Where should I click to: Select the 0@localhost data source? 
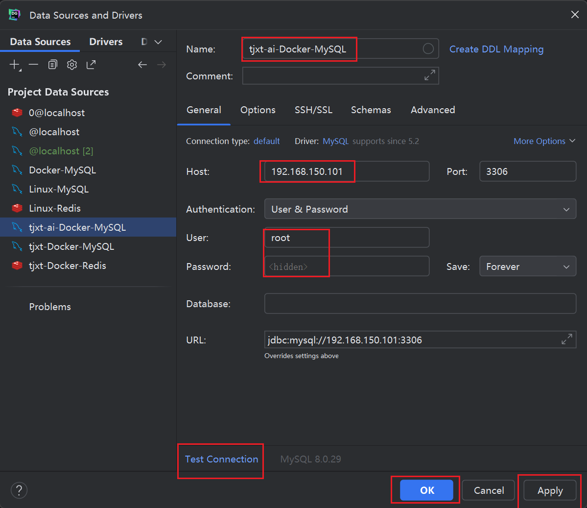tap(88, 112)
